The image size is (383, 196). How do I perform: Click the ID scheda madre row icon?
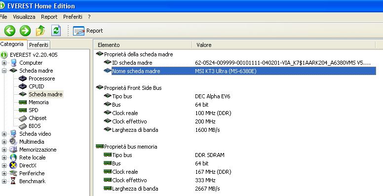click(x=108, y=62)
